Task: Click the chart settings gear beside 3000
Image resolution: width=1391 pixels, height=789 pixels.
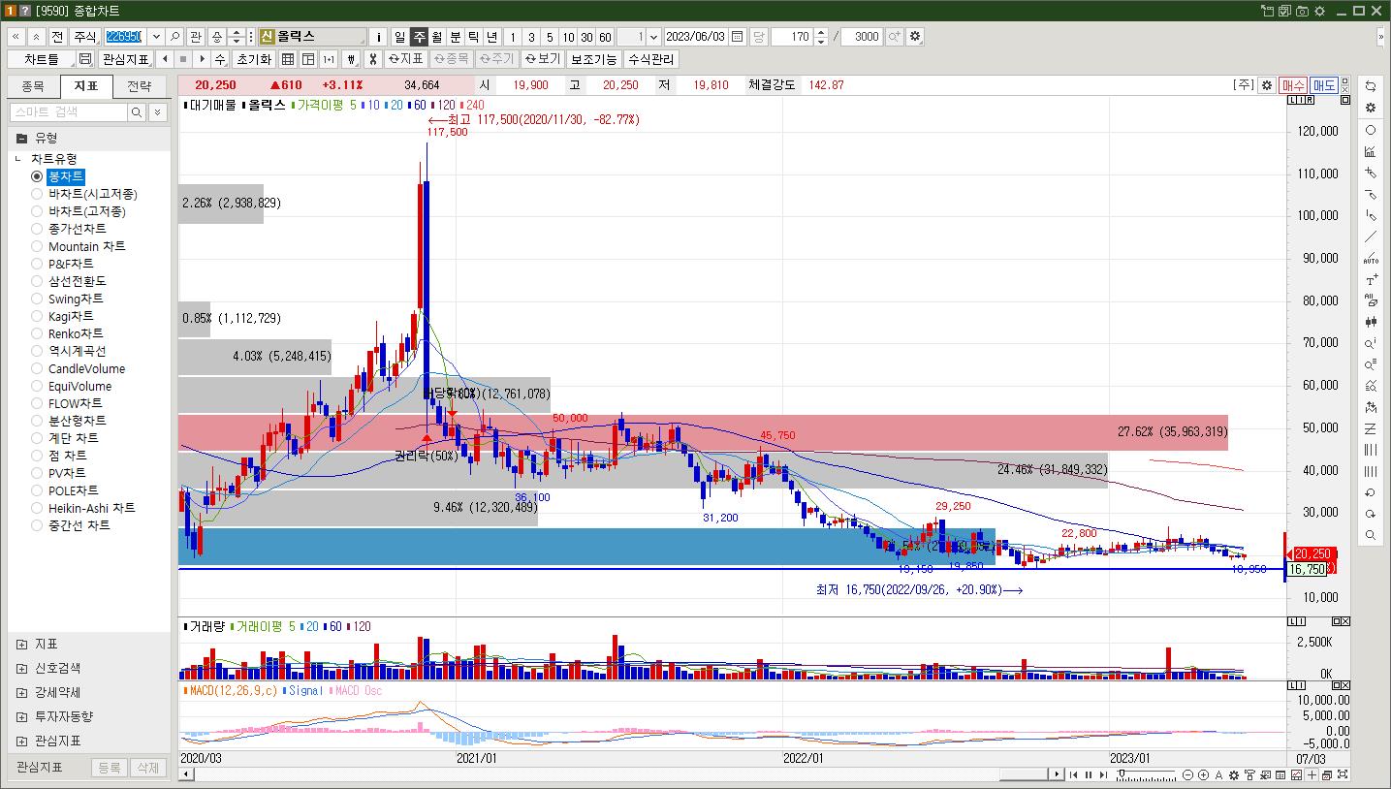Action: pyautogui.click(x=915, y=37)
